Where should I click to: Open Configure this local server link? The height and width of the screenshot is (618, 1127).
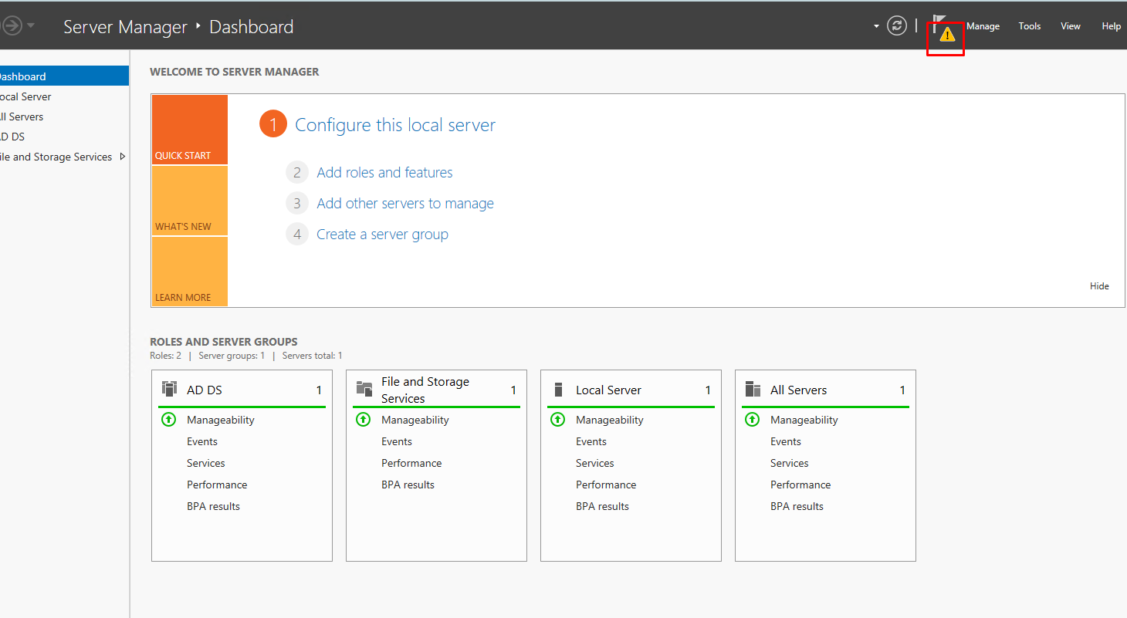(x=395, y=125)
